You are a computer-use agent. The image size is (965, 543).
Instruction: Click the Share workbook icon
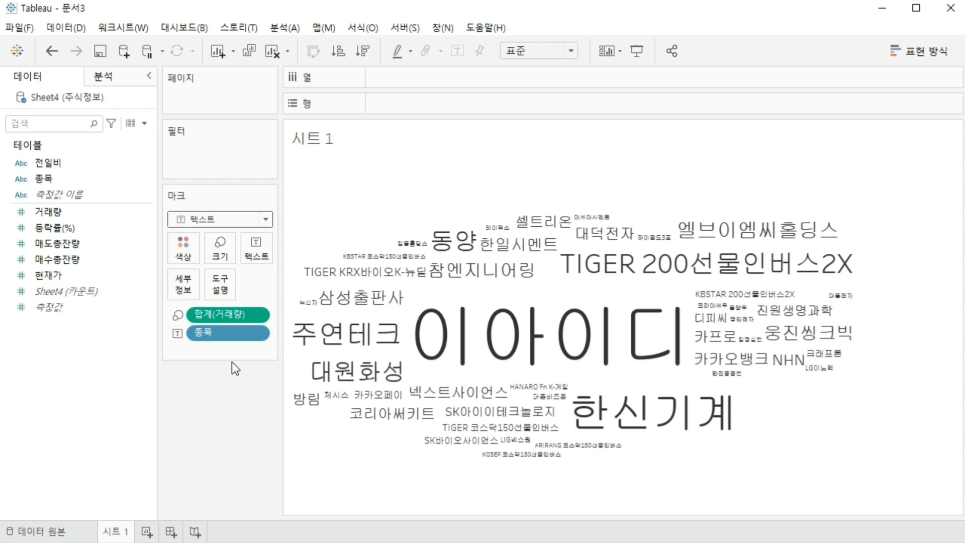(x=671, y=51)
